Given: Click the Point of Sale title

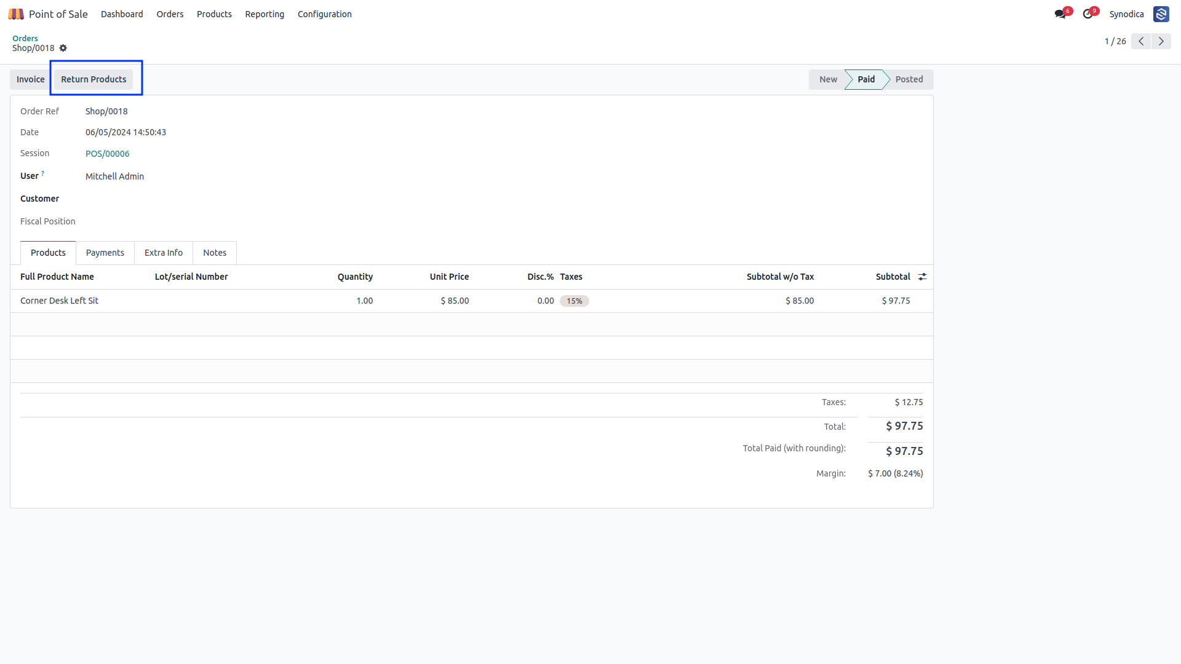Looking at the screenshot, I should (58, 14).
